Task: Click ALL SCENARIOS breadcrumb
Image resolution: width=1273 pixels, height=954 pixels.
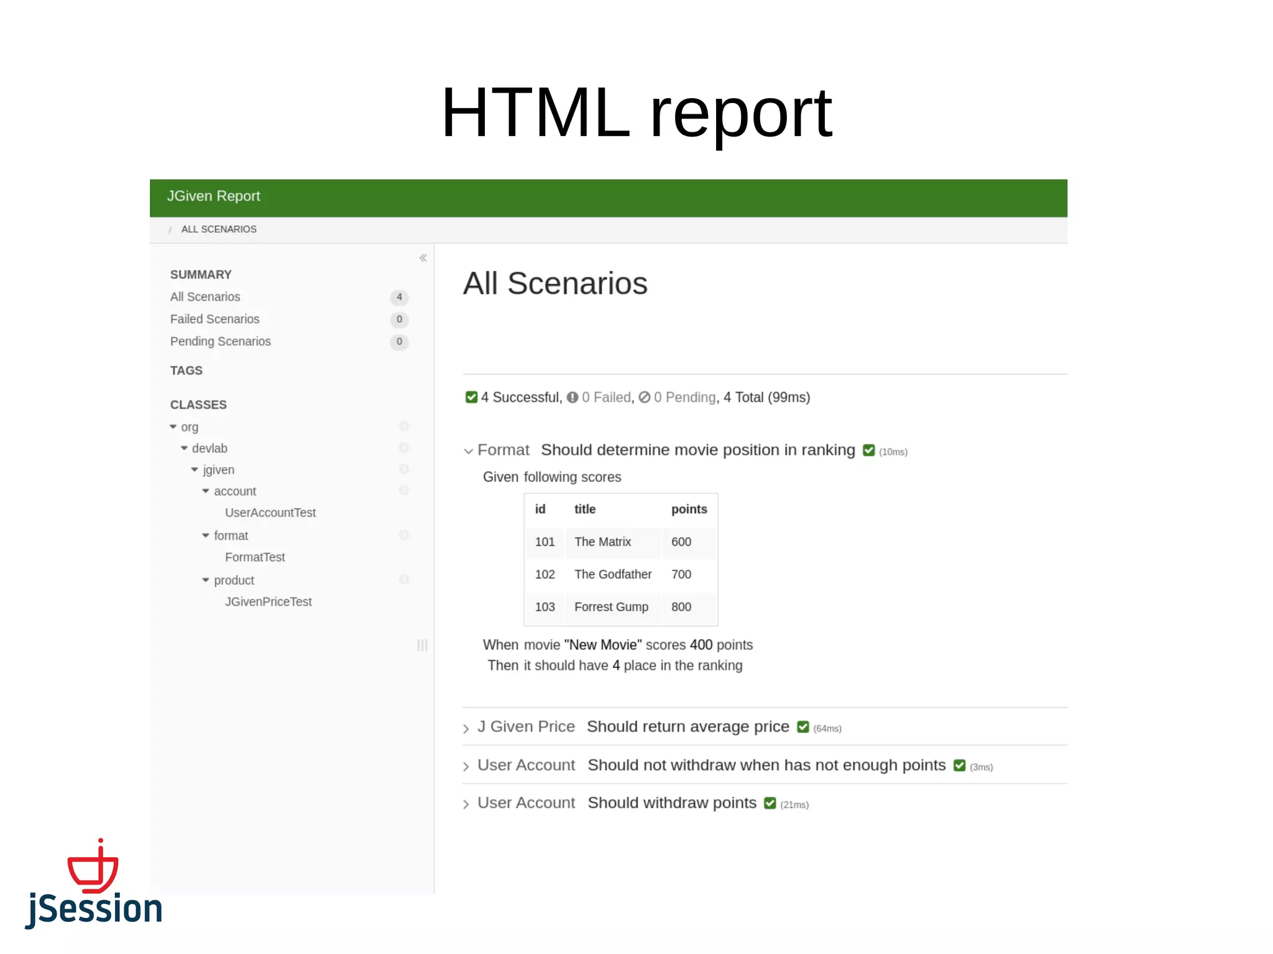Action: coord(219,229)
